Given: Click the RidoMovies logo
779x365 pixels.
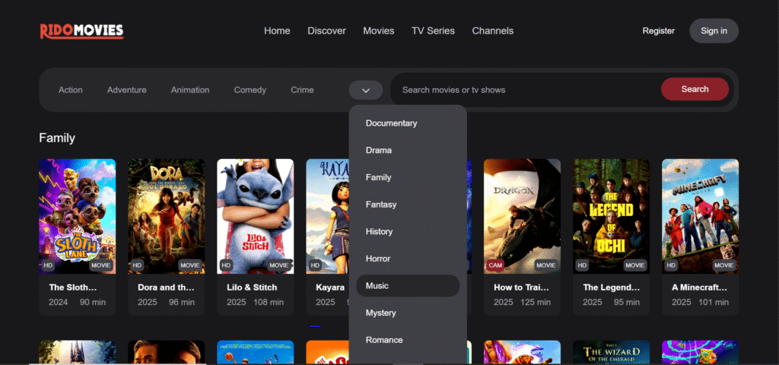Looking at the screenshot, I should 81,30.
